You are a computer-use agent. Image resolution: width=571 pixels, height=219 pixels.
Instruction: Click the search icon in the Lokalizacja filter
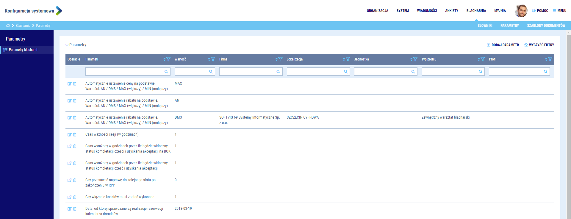pos(345,72)
